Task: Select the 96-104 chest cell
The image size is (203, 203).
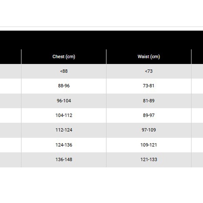Action: coord(64,100)
